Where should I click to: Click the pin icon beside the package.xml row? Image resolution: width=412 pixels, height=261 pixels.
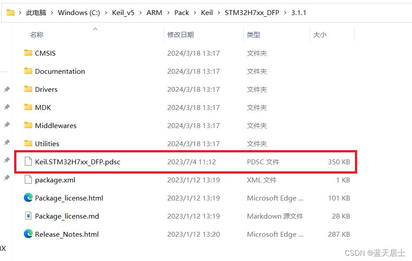(x=7, y=178)
